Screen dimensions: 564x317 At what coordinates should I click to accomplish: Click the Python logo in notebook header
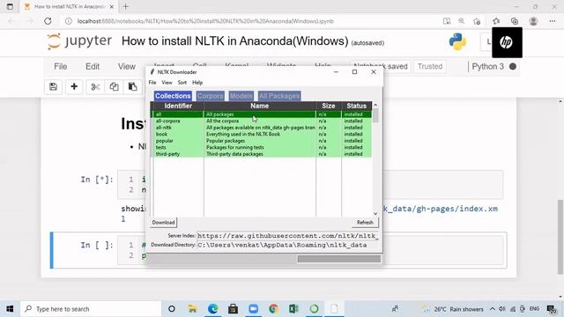point(457,41)
